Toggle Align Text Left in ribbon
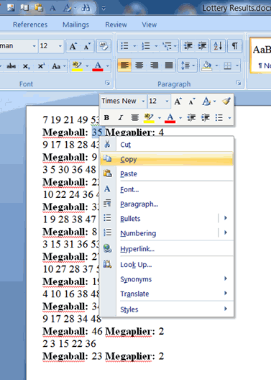271x380 pixels. [x=124, y=65]
